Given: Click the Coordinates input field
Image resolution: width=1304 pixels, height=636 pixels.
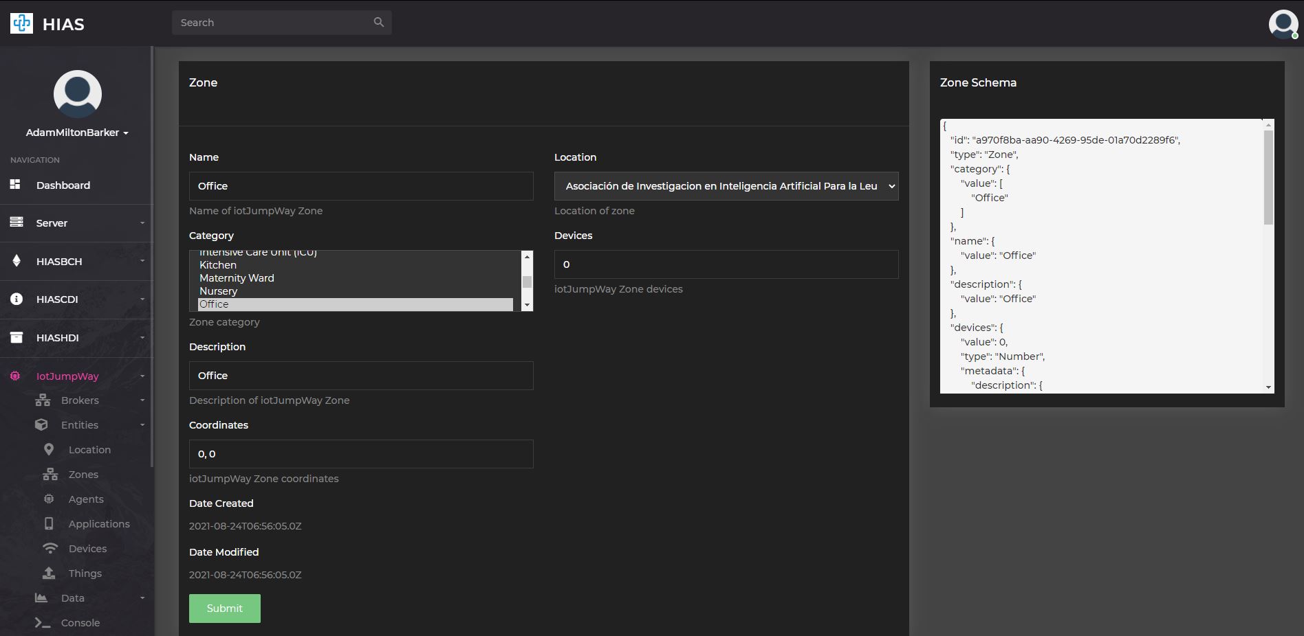Looking at the screenshot, I should tap(361, 454).
